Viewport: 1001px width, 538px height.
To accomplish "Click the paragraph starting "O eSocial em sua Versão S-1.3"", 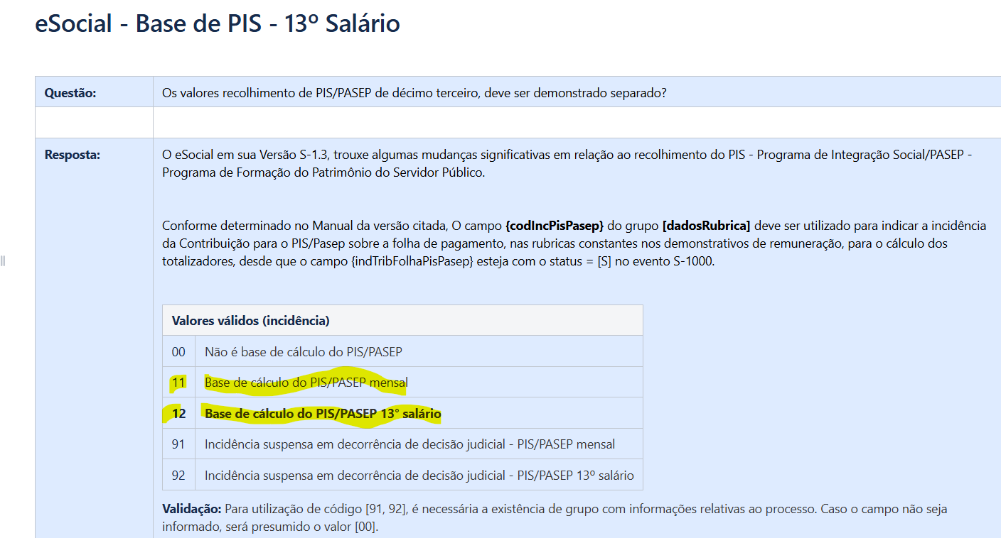I will 567,163.
